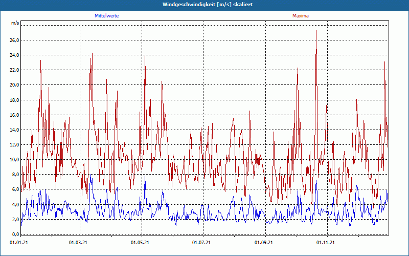Select the 12,0 y-axis value
This screenshot has width=409, height=256.
15,145
